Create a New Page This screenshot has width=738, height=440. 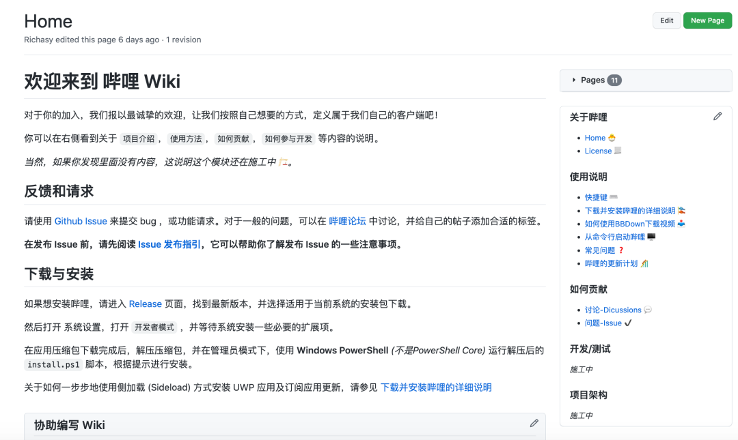coord(707,20)
